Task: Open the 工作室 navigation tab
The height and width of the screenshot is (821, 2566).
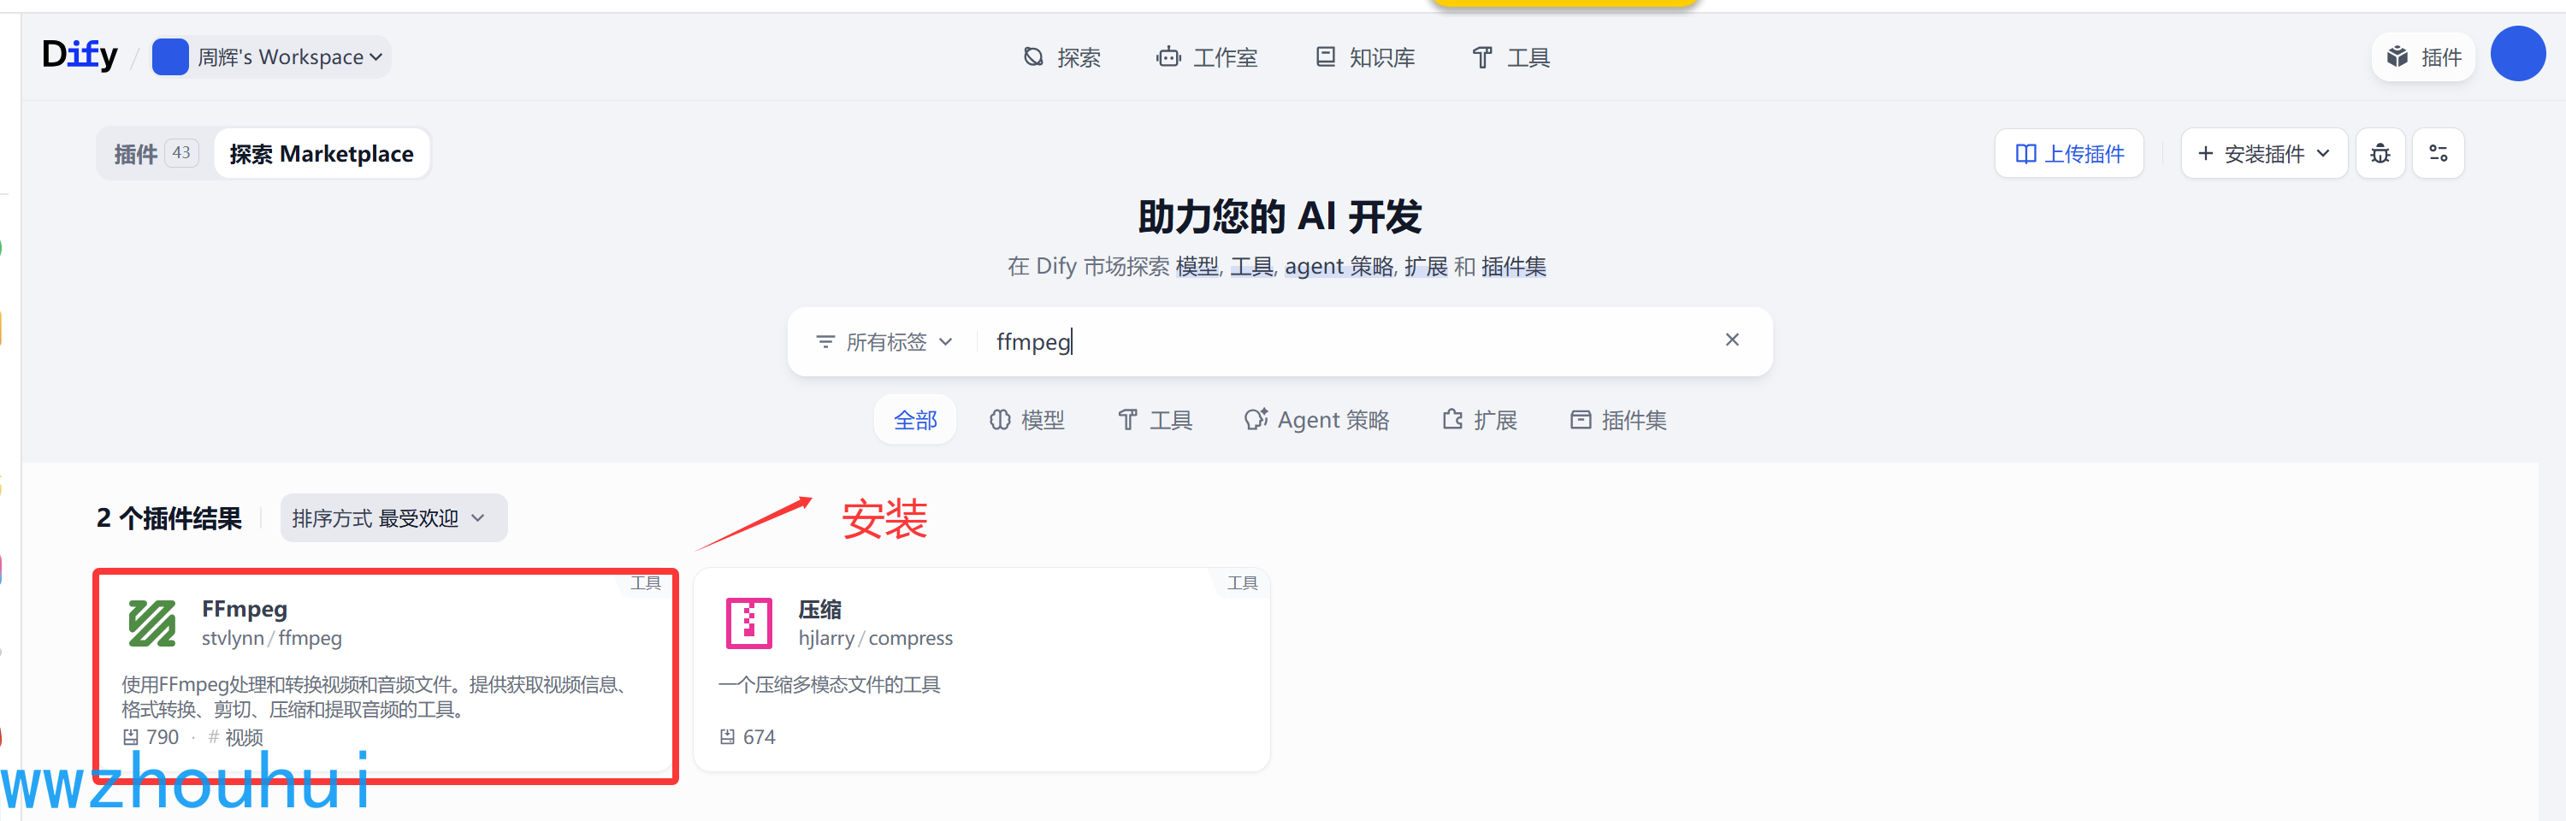Action: point(1207,58)
